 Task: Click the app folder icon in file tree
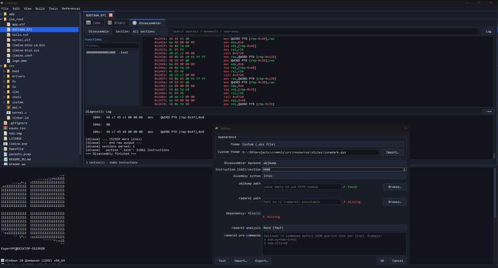[x=5, y=14]
